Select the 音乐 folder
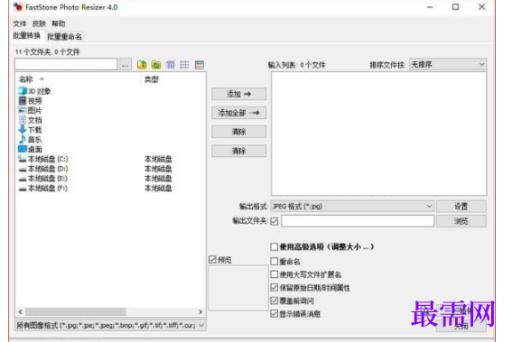The width and height of the screenshot is (512, 342). (x=30, y=140)
